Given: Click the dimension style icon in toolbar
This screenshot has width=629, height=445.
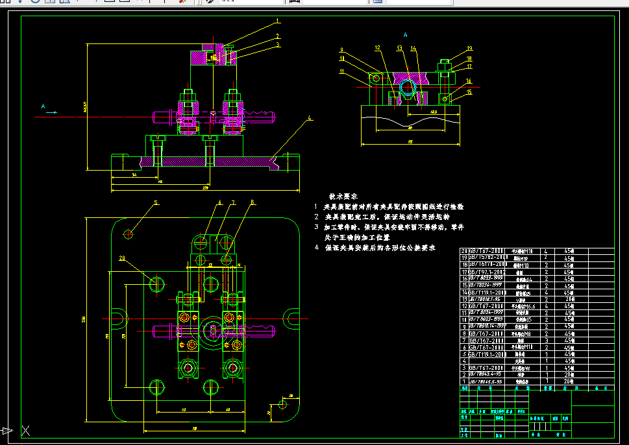Looking at the screenshot, I should 295,1.
